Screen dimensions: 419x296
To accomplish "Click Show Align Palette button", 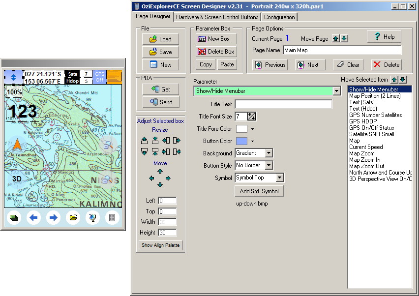I will [x=161, y=245].
